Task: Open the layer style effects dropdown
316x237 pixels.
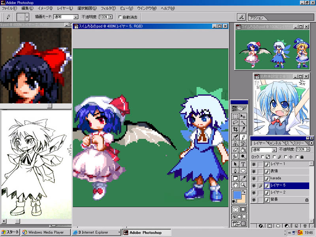Action: tap(261, 226)
